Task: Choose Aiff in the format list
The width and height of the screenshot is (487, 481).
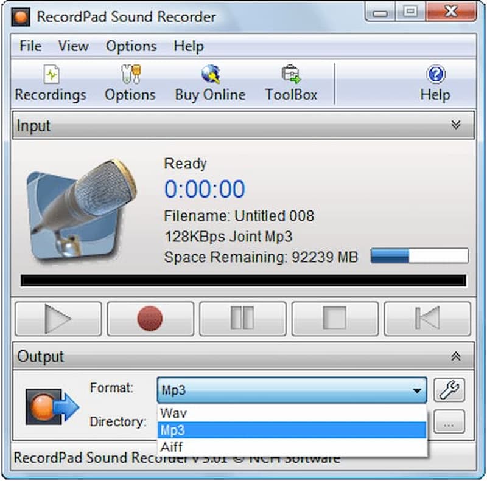Action: tap(171, 447)
